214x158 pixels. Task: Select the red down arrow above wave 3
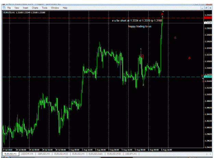click(162, 14)
